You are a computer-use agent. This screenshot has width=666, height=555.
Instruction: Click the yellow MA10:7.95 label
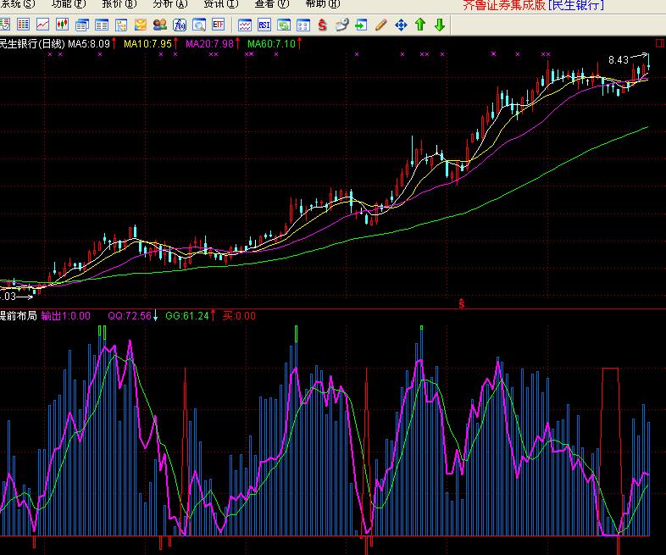pyautogui.click(x=147, y=44)
